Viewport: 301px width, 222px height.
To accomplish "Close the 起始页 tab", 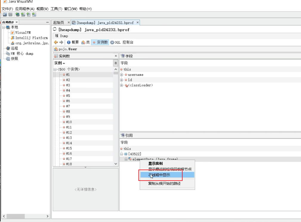I will 69,23.
